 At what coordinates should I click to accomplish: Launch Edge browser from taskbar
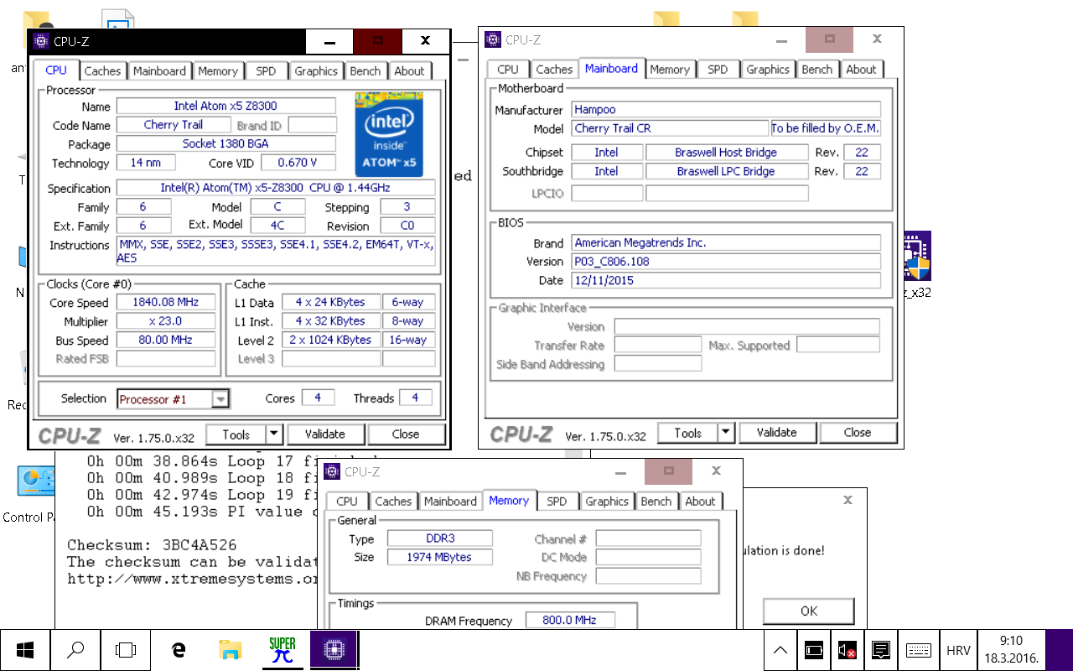point(178,650)
